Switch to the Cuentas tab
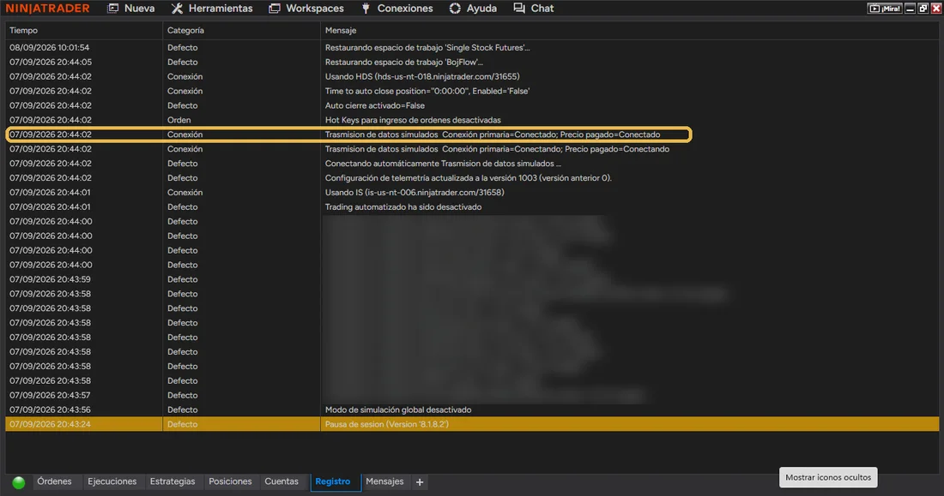 (x=281, y=481)
